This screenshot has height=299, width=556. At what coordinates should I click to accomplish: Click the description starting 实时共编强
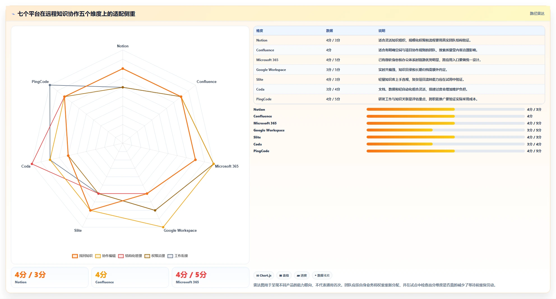point(413,70)
